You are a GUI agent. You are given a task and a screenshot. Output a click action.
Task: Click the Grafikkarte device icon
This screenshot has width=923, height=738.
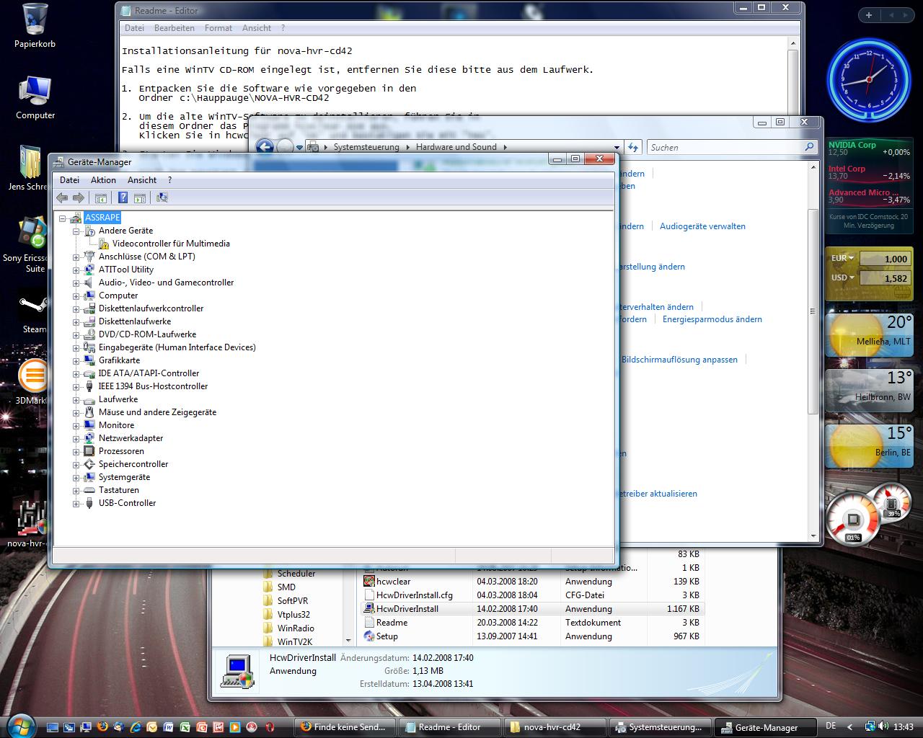(89, 360)
